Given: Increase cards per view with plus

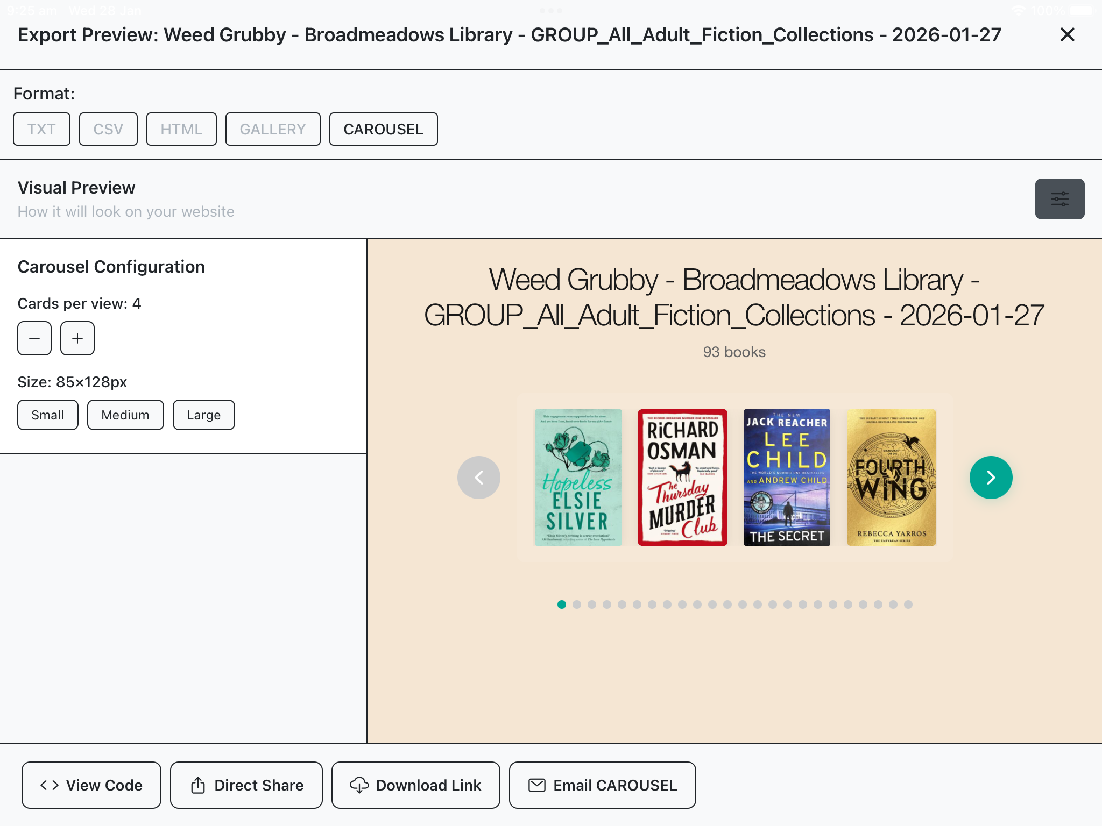Looking at the screenshot, I should (x=77, y=338).
